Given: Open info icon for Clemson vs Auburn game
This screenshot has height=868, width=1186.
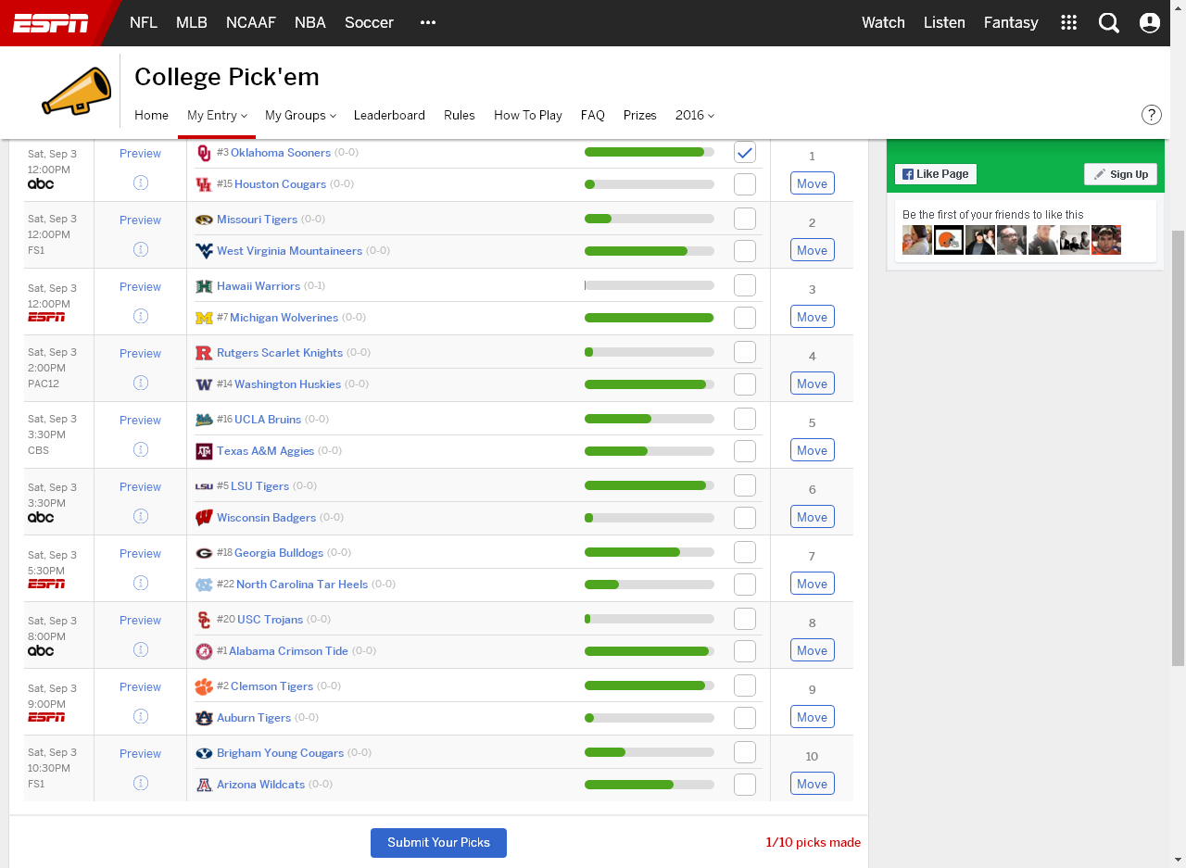Looking at the screenshot, I should point(141,716).
